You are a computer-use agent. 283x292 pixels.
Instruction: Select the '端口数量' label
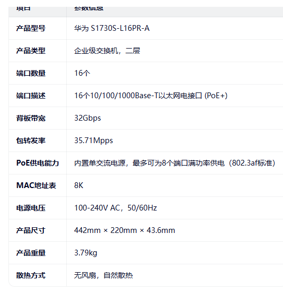(31, 73)
